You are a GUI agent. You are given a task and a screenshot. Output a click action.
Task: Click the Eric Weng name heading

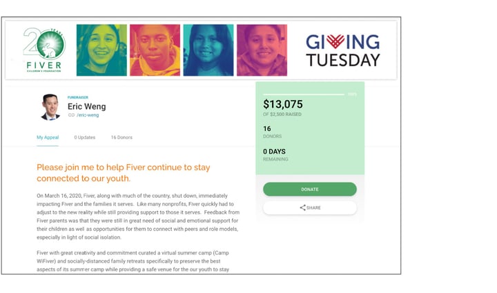tap(86, 106)
